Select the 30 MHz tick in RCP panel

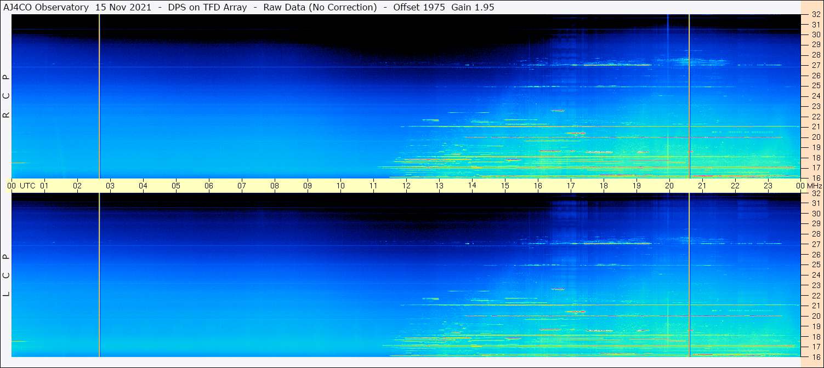[x=816, y=34]
